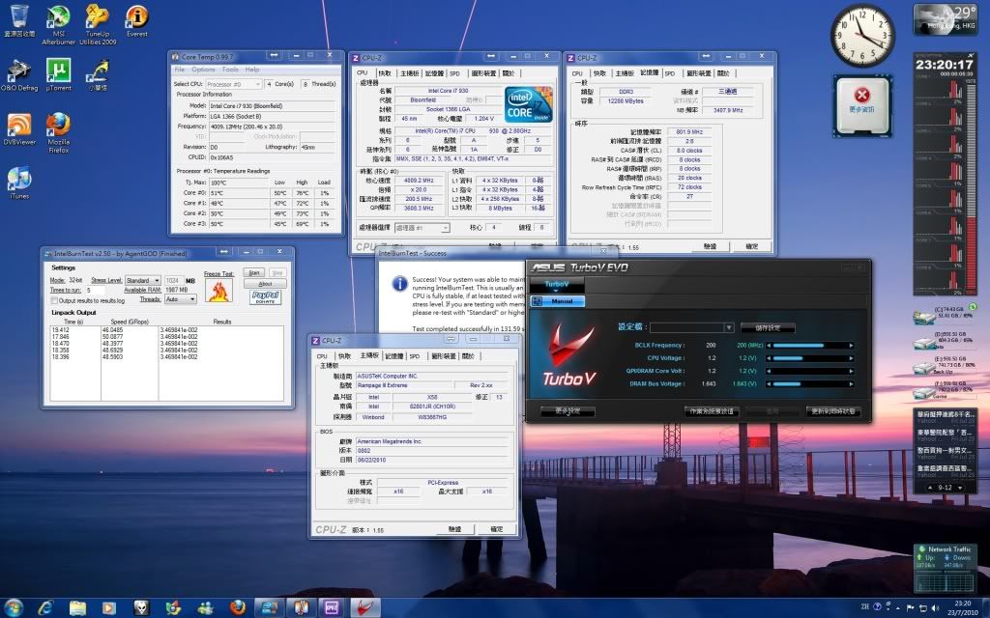Switch to CPU-Z via its purple taskbar button
The width and height of the screenshot is (990, 618).
coord(333,608)
